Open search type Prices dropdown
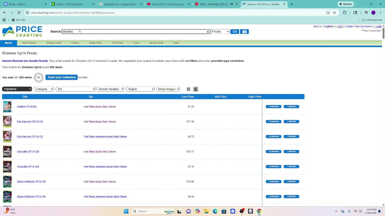The width and height of the screenshot is (385, 216). coord(220,31)
